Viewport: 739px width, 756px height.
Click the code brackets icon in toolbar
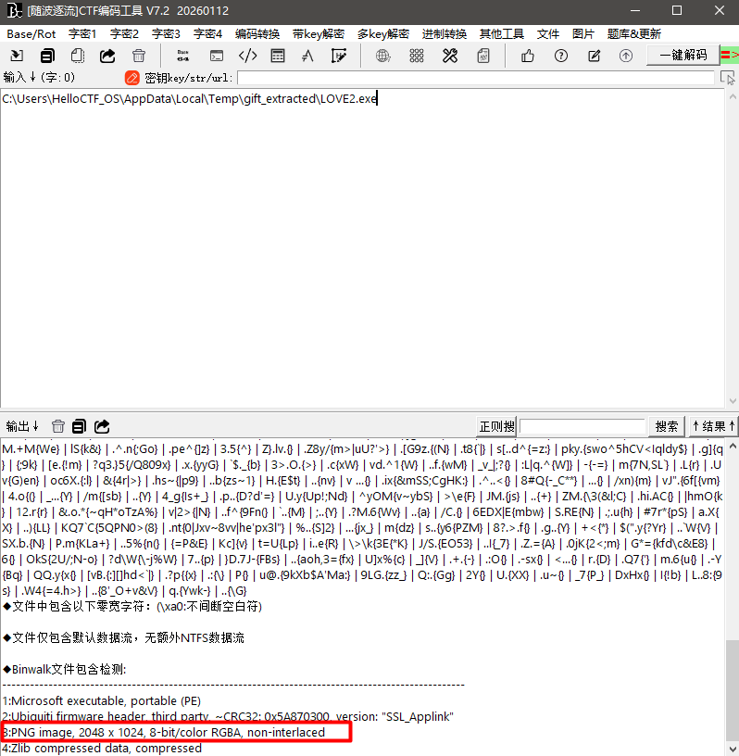(x=247, y=56)
